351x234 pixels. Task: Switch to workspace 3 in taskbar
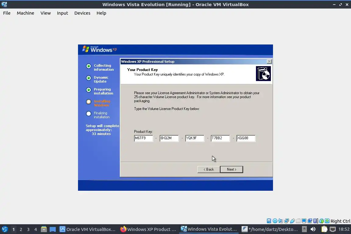tap(28, 229)
